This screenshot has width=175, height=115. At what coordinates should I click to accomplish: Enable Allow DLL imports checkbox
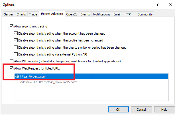[x=11, y=61]
